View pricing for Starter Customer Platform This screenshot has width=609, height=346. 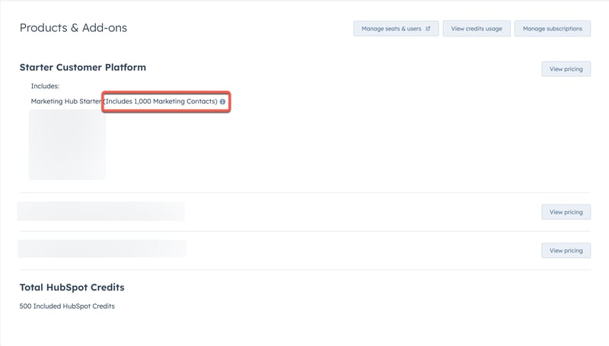point(566,69)
